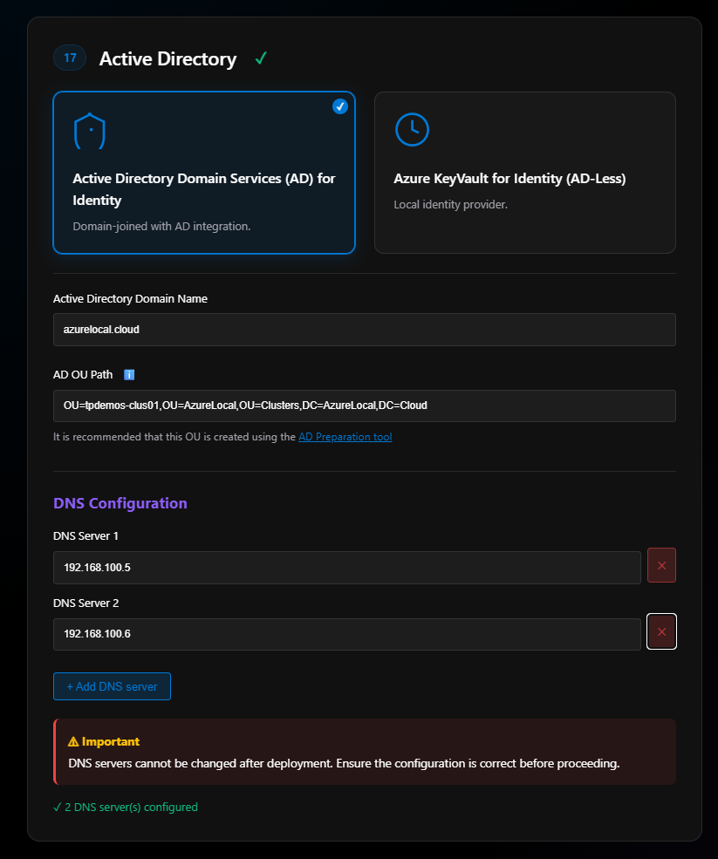Click the shield icon on AD identity card
Image resolution: width=718 pixels, height=859 pixels.
90,131
